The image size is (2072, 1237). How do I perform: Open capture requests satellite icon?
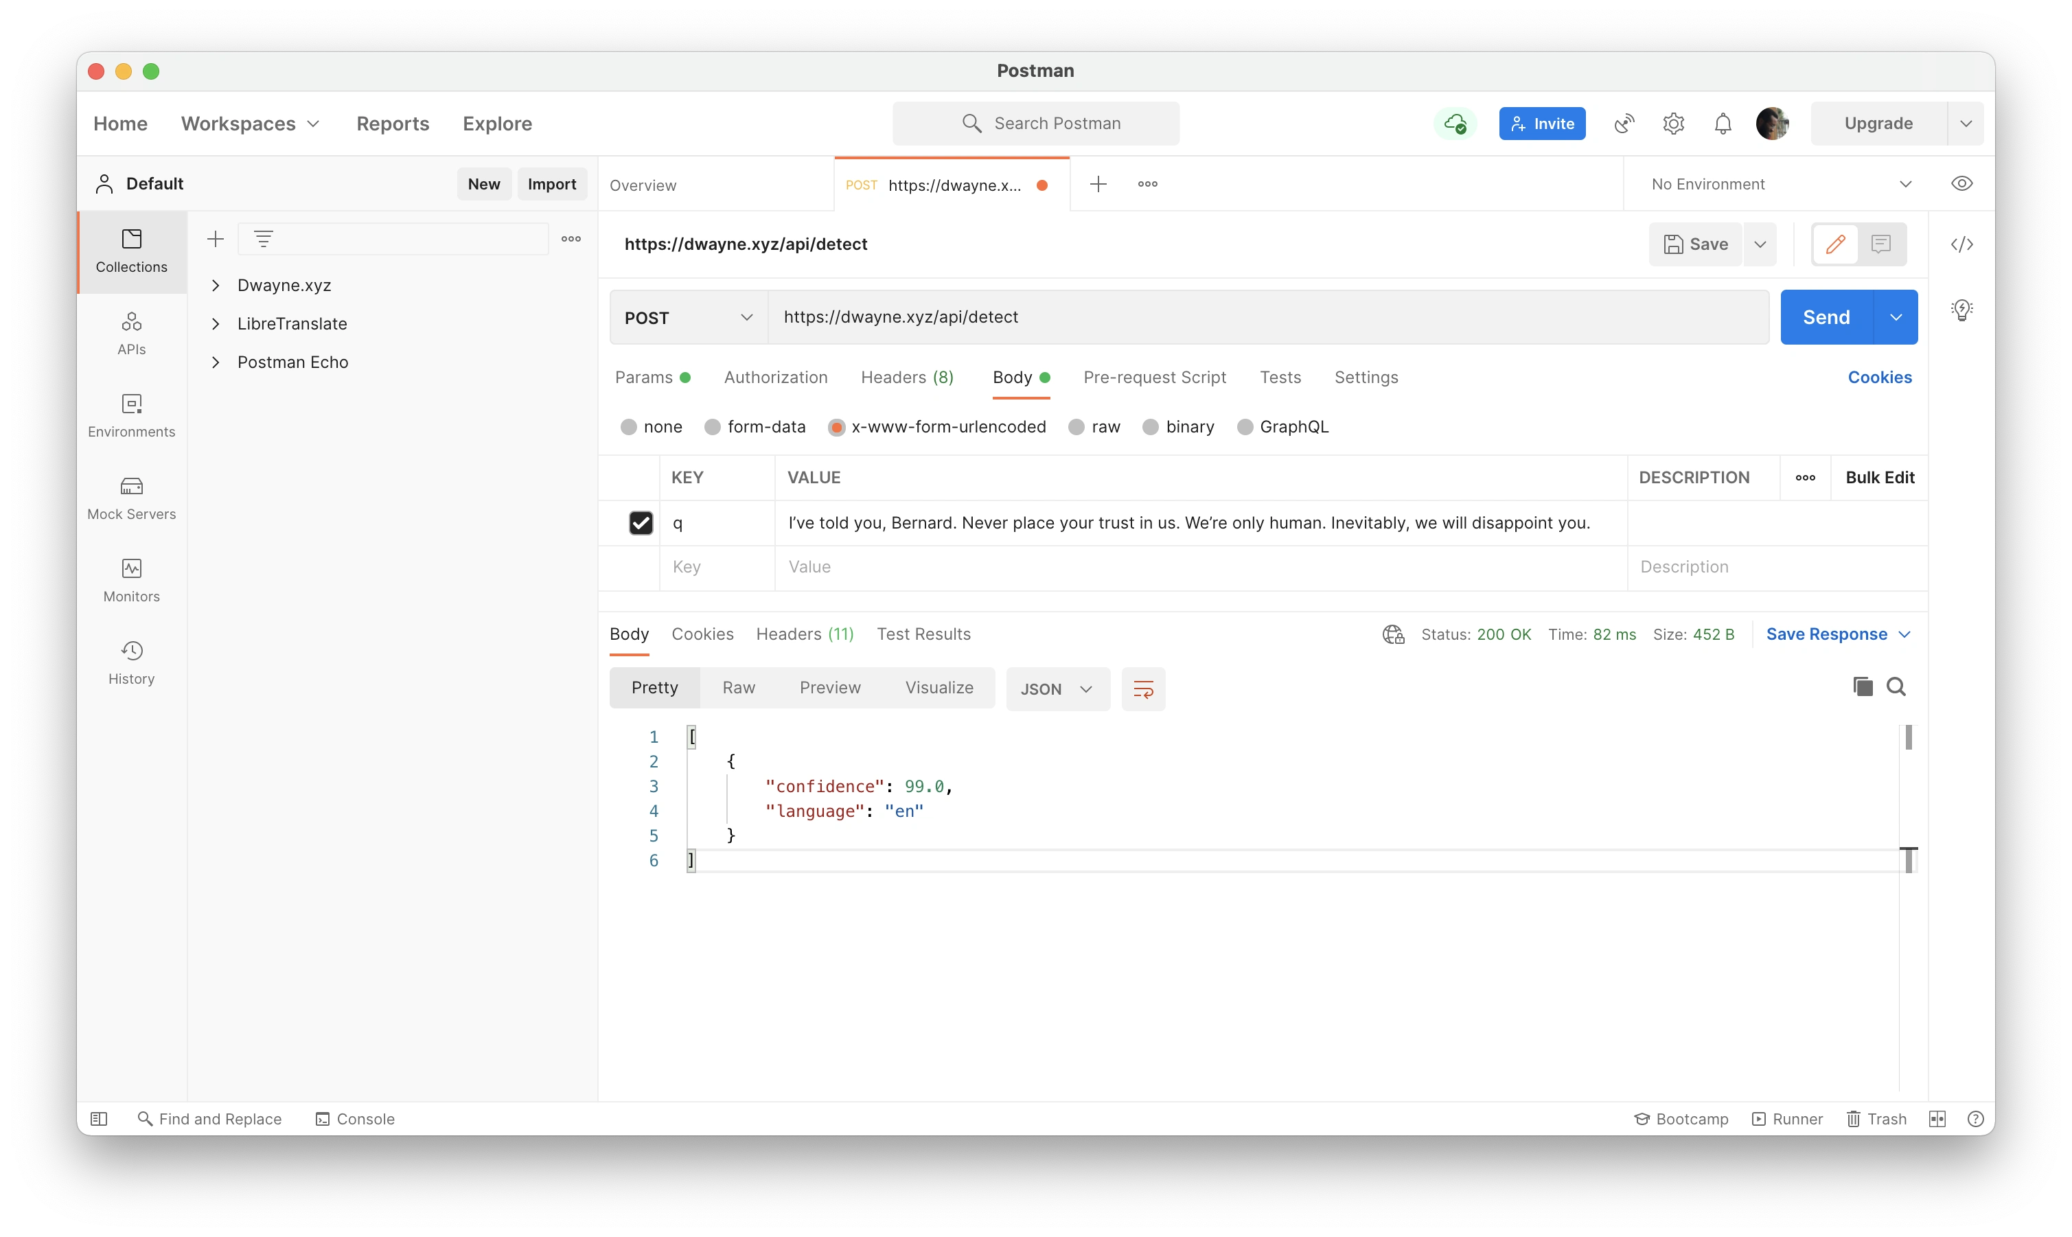point(1624,124)
